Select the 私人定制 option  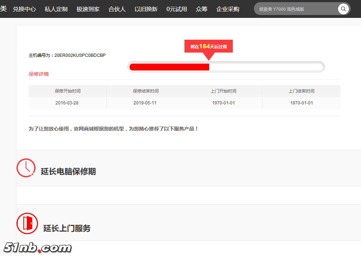(56, 9)
